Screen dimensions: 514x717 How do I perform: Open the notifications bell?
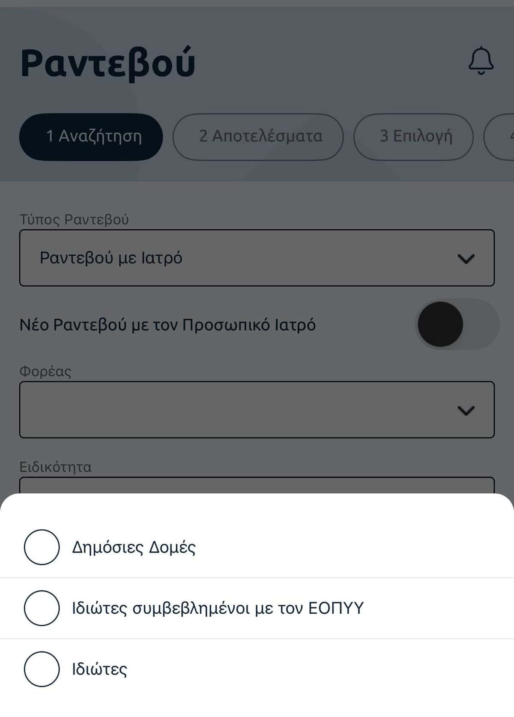(x=481, y=60)
